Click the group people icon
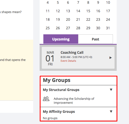Screen dimensions: 129x124 coord(46,99)
